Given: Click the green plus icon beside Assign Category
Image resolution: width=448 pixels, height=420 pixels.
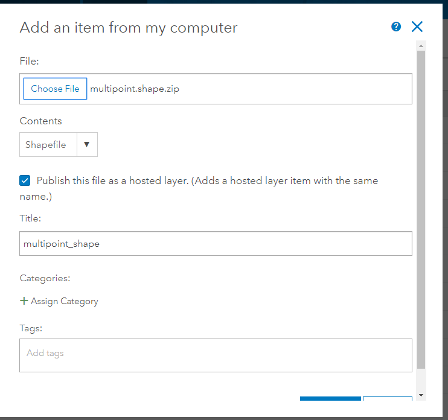Looking at the screenshot, I should (x=24, y=301).
